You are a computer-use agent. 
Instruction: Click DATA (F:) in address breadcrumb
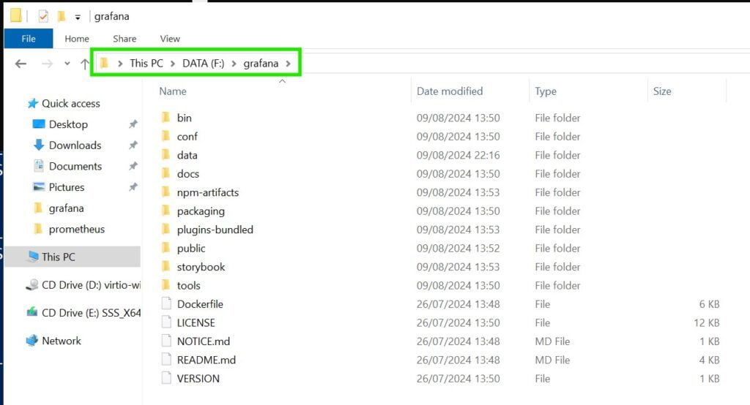[x=203, y=64]
